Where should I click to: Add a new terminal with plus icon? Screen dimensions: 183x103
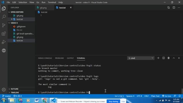click(158, 58)
